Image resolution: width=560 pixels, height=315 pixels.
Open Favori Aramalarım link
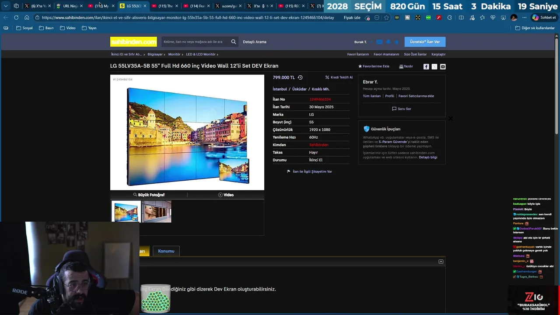click(x=386, y=54)
